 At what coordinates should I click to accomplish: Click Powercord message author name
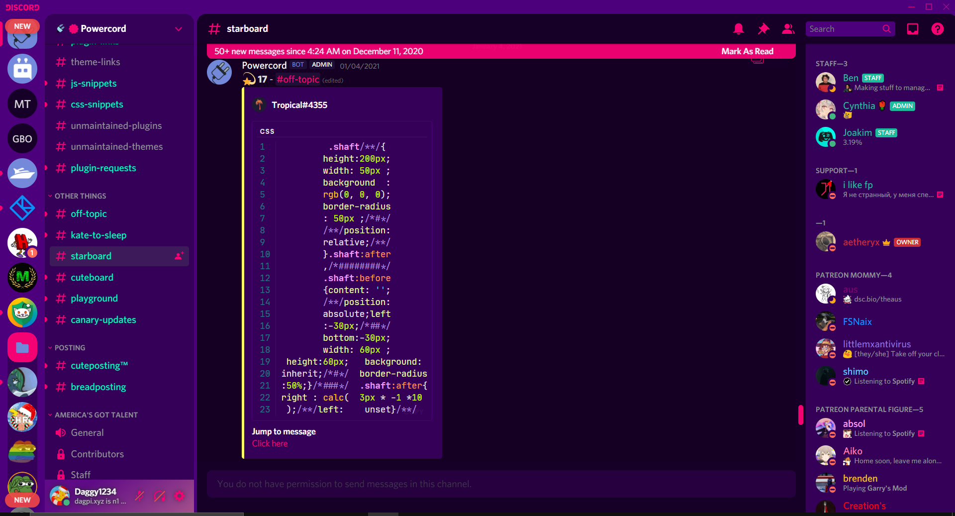264,65
